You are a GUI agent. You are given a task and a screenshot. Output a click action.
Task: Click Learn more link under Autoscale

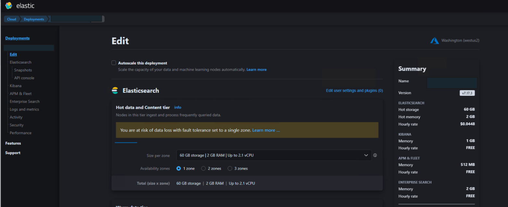click(256, 70)
